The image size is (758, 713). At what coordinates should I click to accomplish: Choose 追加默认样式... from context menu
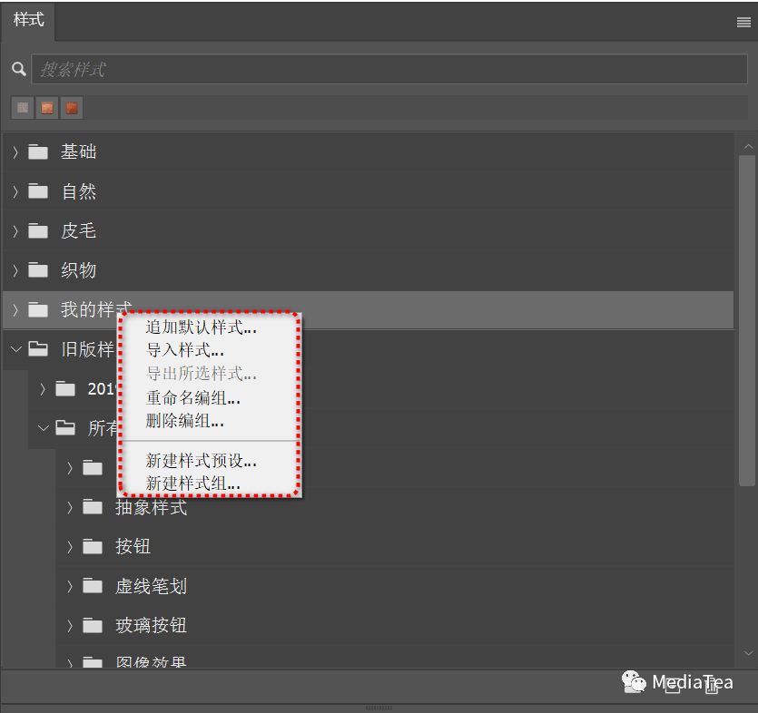(x=202, y=327)
